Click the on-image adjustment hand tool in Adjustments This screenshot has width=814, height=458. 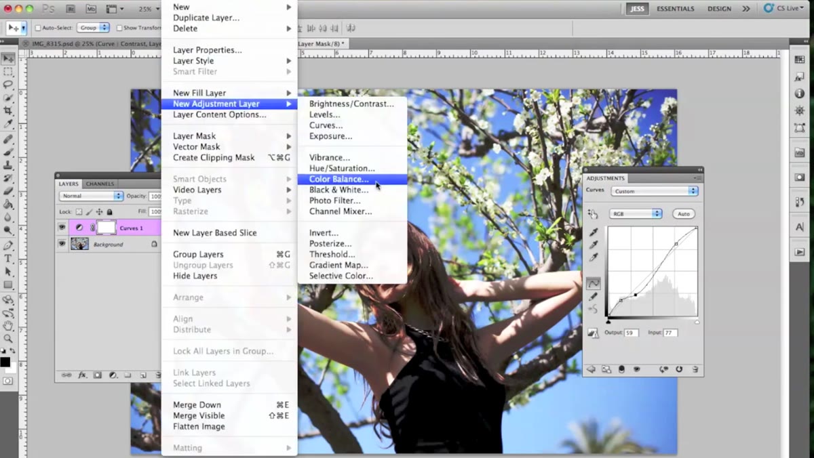pos(593,214)
